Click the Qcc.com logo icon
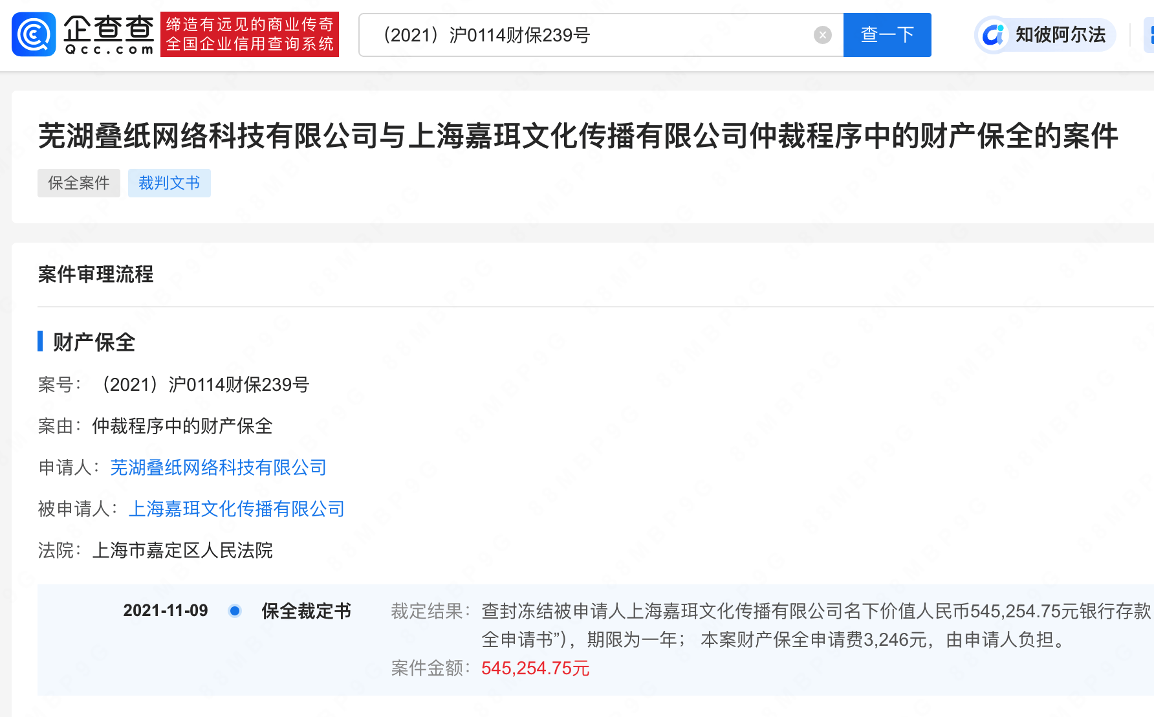The image size is (1154, 717). [x=34, y=34]
